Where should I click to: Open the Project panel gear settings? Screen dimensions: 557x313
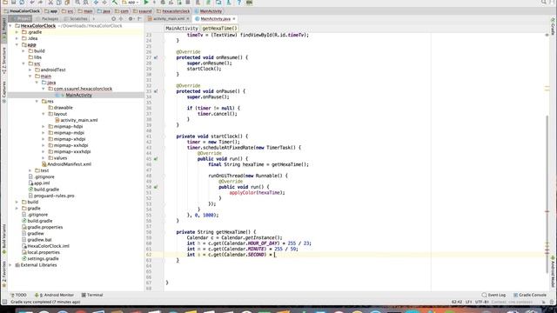click(131, 19)
